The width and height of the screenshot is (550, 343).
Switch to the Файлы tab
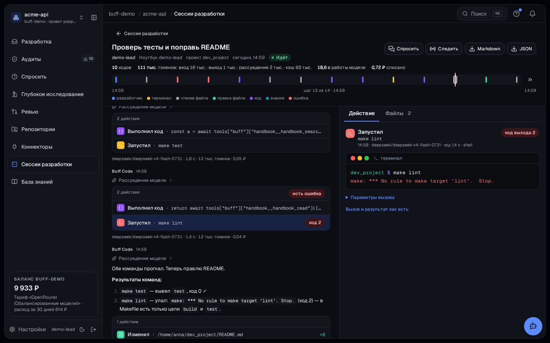[398, 113]
